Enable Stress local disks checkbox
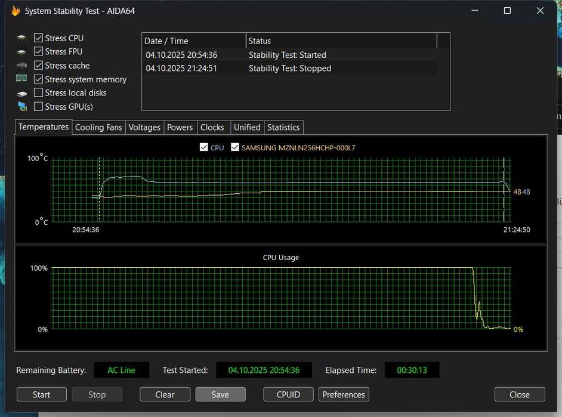The image size is (562, 417). tap(38, 93)
